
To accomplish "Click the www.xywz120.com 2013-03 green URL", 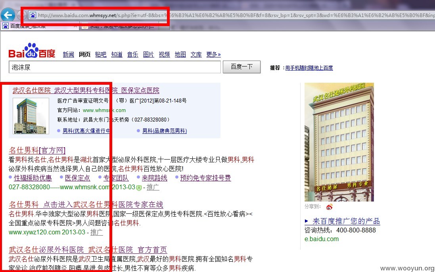I will pos(47,232).
